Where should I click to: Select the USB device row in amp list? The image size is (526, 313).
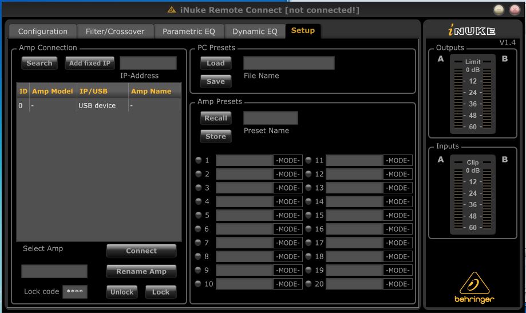98,105
